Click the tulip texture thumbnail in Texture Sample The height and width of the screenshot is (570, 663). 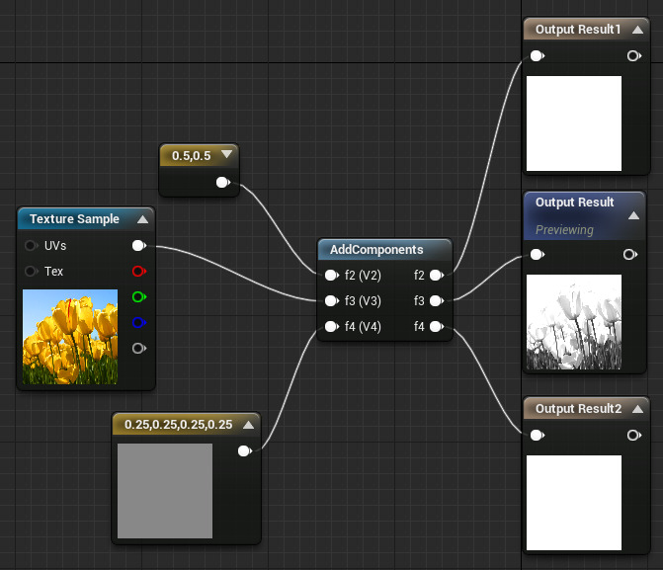click(x=69, y=337)
